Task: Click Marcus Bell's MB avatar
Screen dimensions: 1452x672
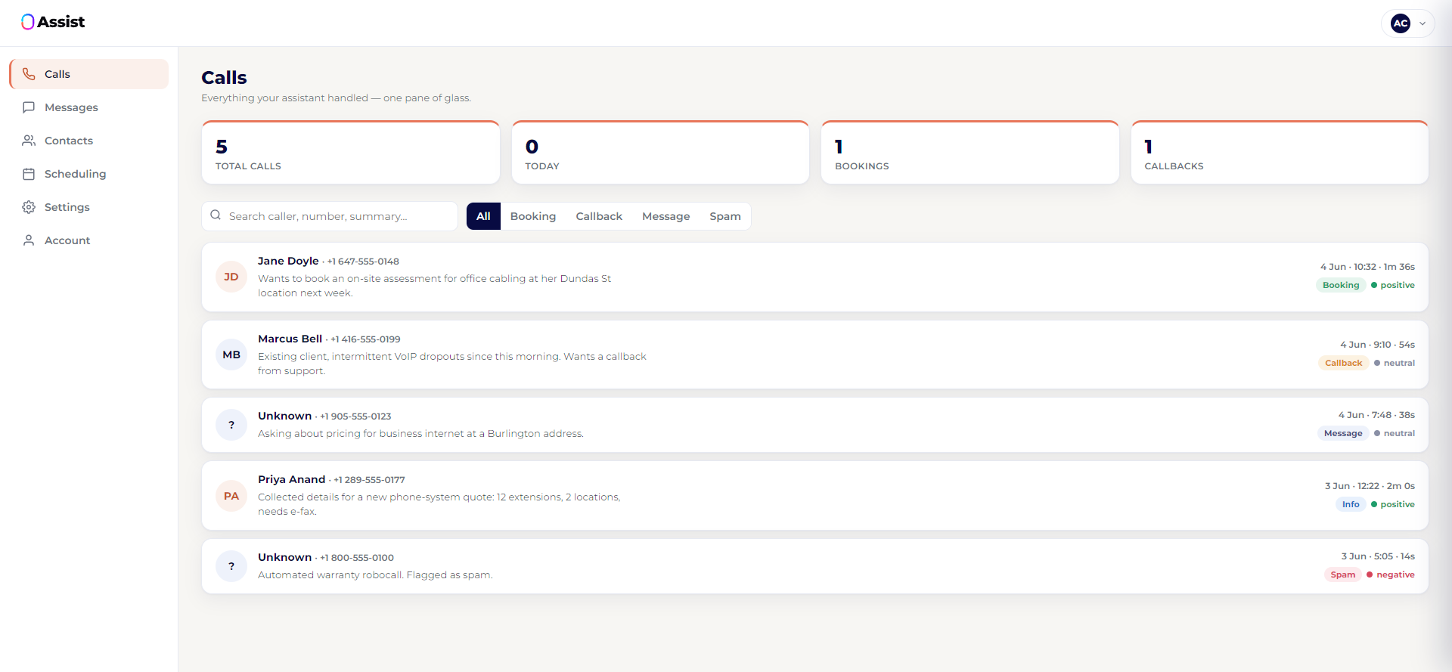Action: pos(231,355)
